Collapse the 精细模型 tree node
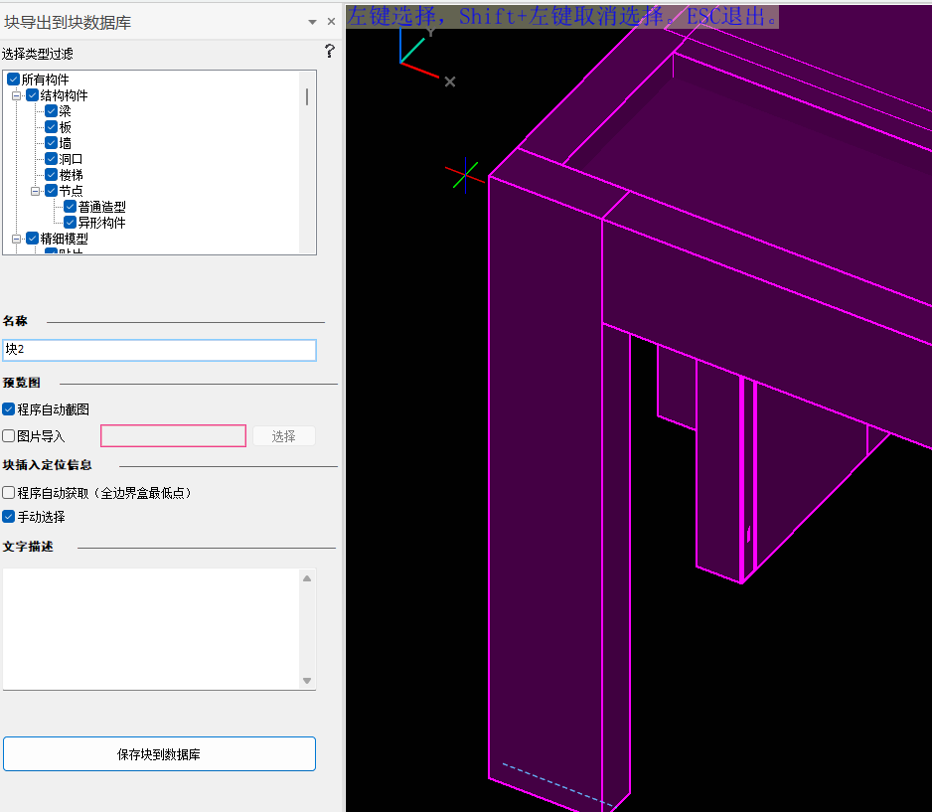 16,239
